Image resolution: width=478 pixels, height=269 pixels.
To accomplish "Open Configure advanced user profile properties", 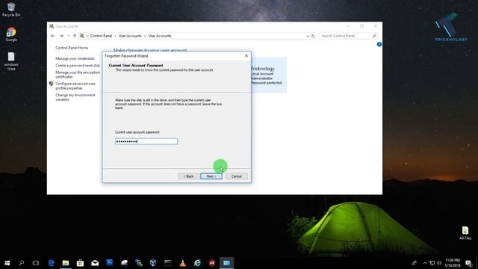I will click(75, 86).
